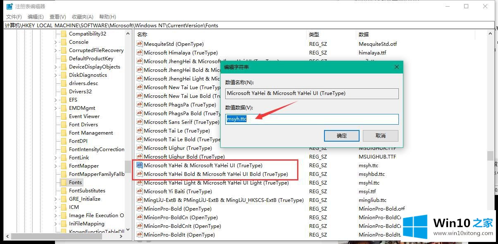Select the FontMapper folder icon
The image size is (498, 244).
(x=64, y=166)
